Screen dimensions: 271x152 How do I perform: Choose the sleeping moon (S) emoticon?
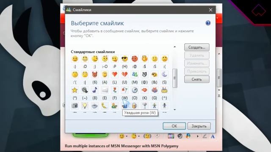tap(164, 74)
